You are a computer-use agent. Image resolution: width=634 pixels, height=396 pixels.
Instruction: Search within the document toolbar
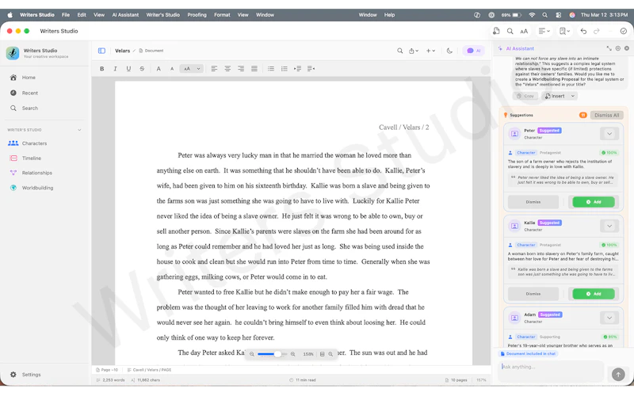coord(400,51)
